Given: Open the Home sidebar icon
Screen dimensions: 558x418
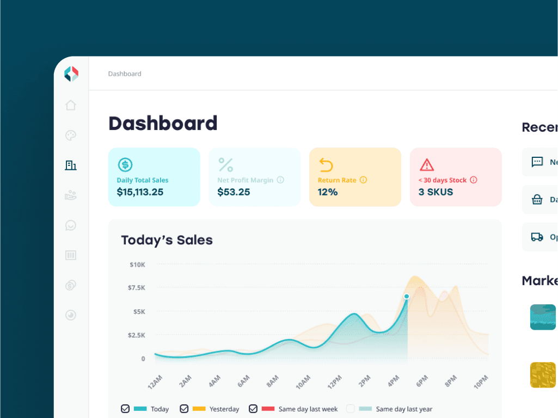Looking at the screenshot, I should tap(71, 105).
